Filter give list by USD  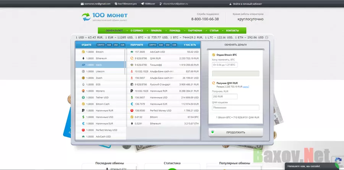coord(116,45)
